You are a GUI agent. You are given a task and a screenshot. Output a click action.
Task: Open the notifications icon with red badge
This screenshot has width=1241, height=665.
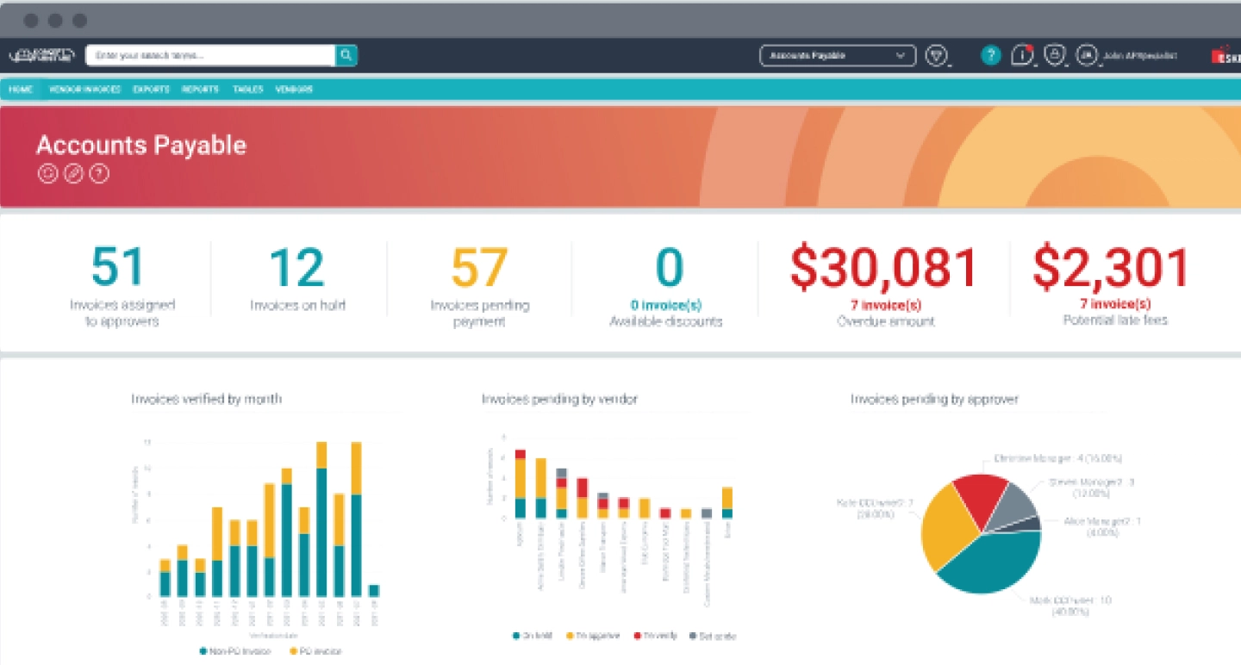click(x=1022, y=55)
